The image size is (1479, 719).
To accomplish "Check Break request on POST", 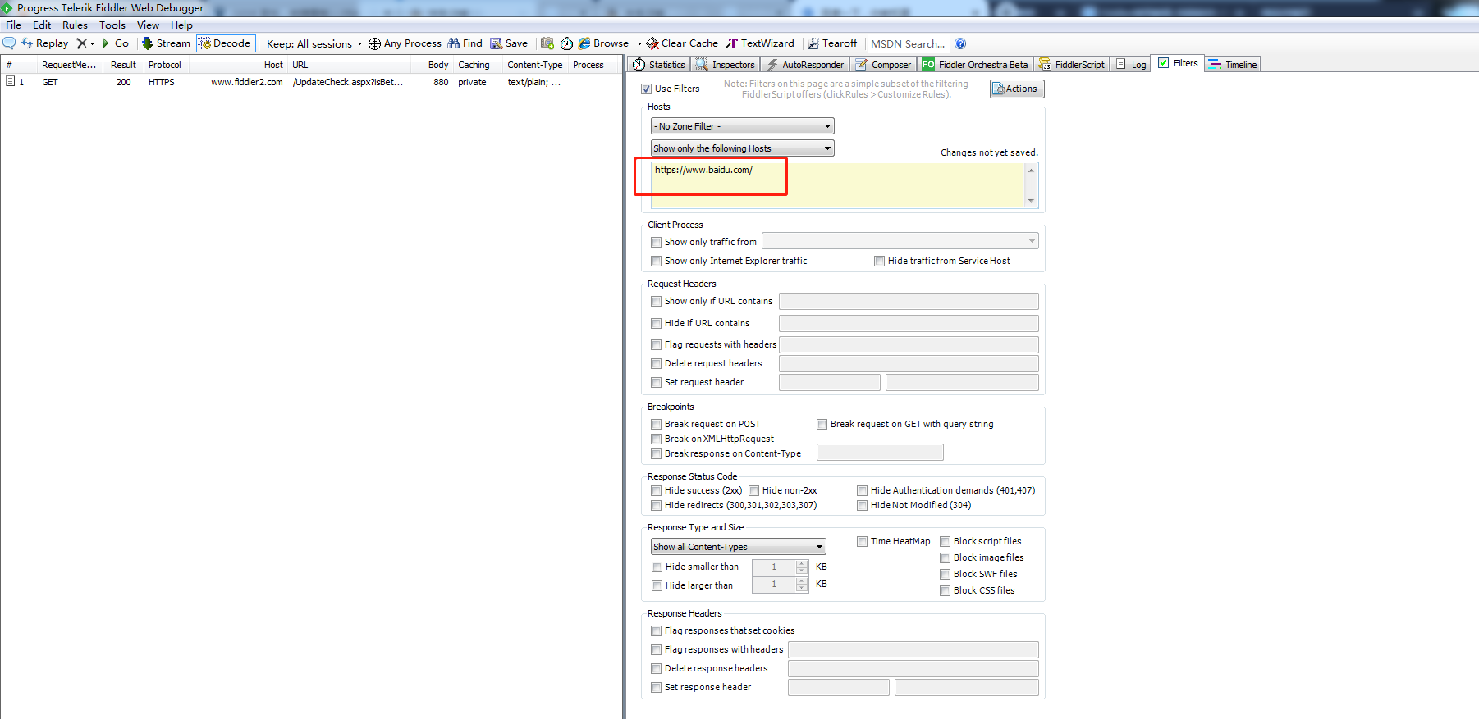I will [x=656, y=424].
